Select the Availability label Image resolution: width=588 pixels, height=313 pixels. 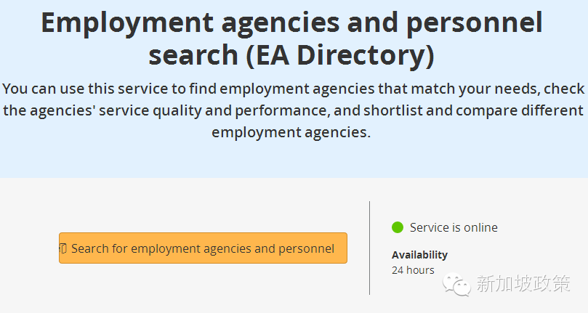[x=419, y=255]
